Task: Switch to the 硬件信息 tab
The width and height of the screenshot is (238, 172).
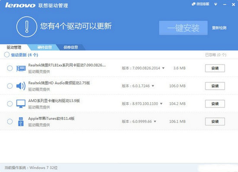Action: (x=45, y=47)
